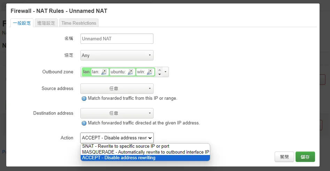
Task: Open the Outbound zone dropdown arrow
Action: pyautogui.click(x=165, y=72)
